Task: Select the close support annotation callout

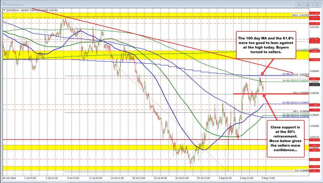Action: (286, 139)
